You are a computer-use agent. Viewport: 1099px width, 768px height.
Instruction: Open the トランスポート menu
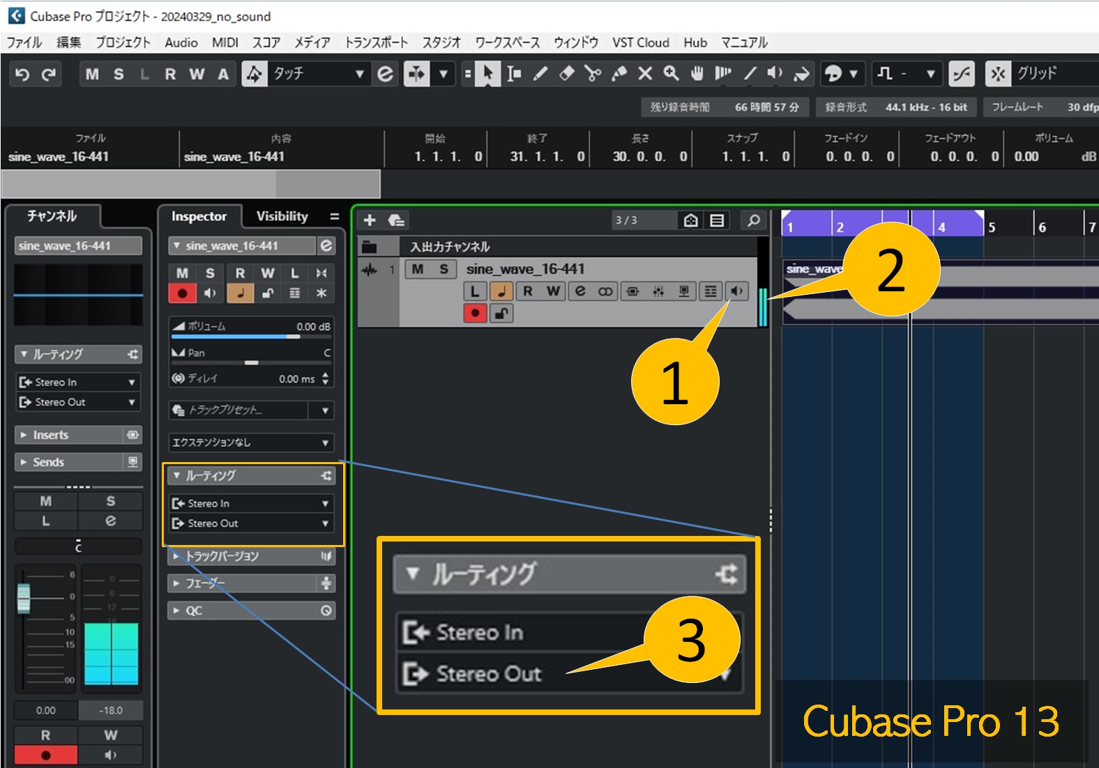376,43
